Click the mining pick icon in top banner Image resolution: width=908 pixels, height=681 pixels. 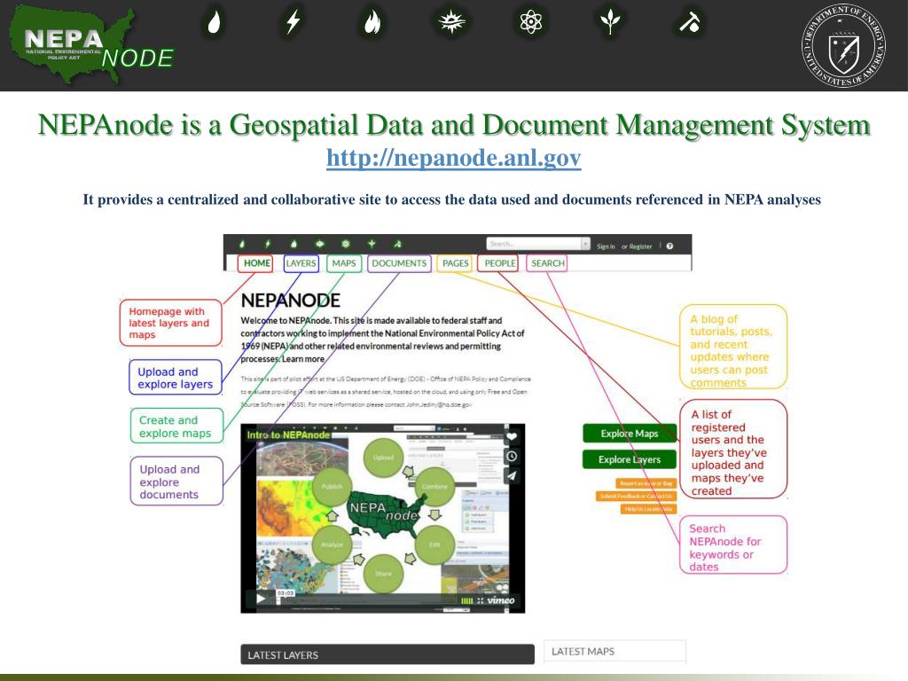click(689, 22)
